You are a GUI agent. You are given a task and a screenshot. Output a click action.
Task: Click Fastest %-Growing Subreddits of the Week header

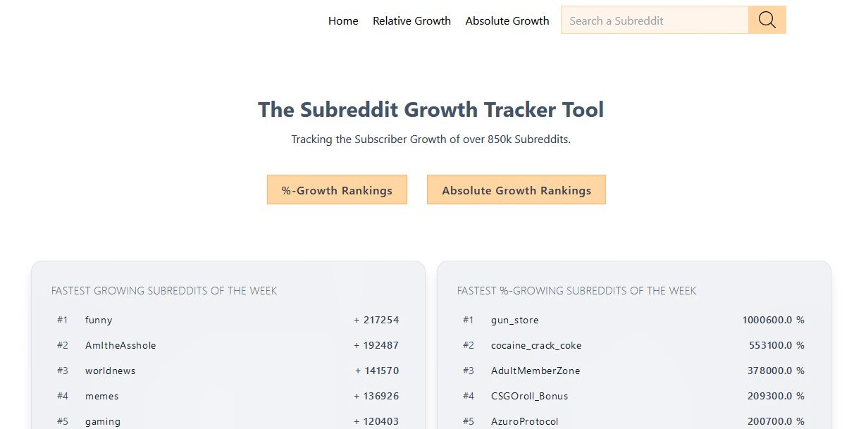pyautogui.click(x=576, y=290)
